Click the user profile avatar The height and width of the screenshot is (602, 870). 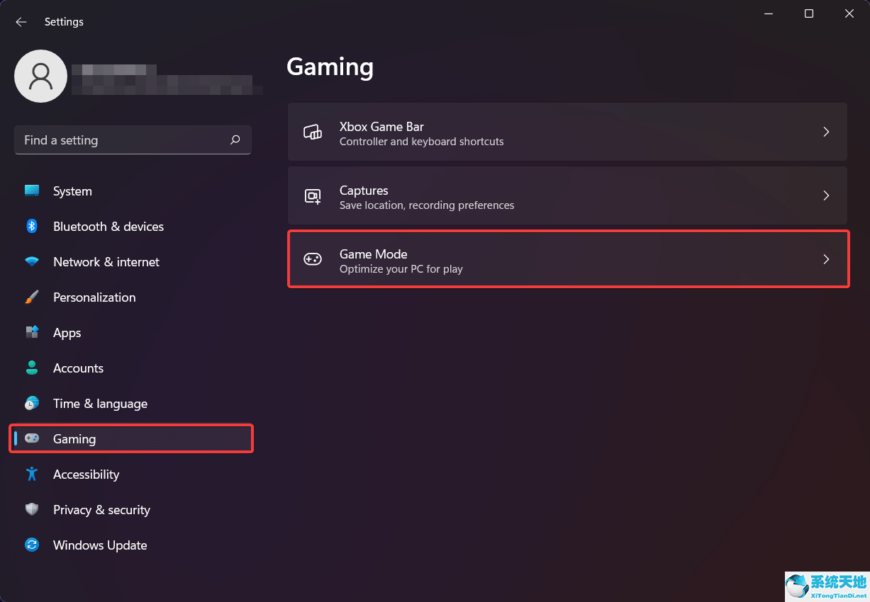point(40,76)
